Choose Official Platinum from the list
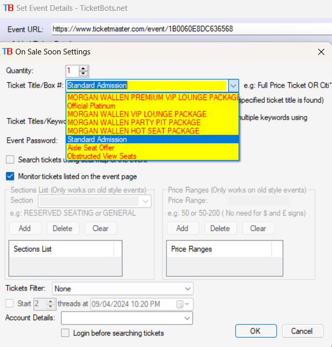 coord(153,106)
